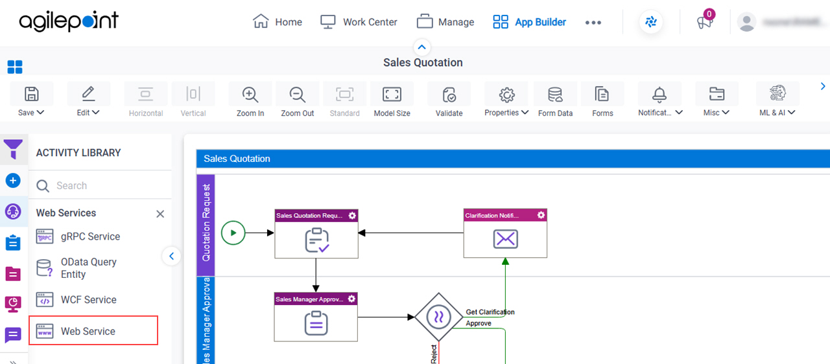Select Sales Manager Approval activity box

coord(316,317)
